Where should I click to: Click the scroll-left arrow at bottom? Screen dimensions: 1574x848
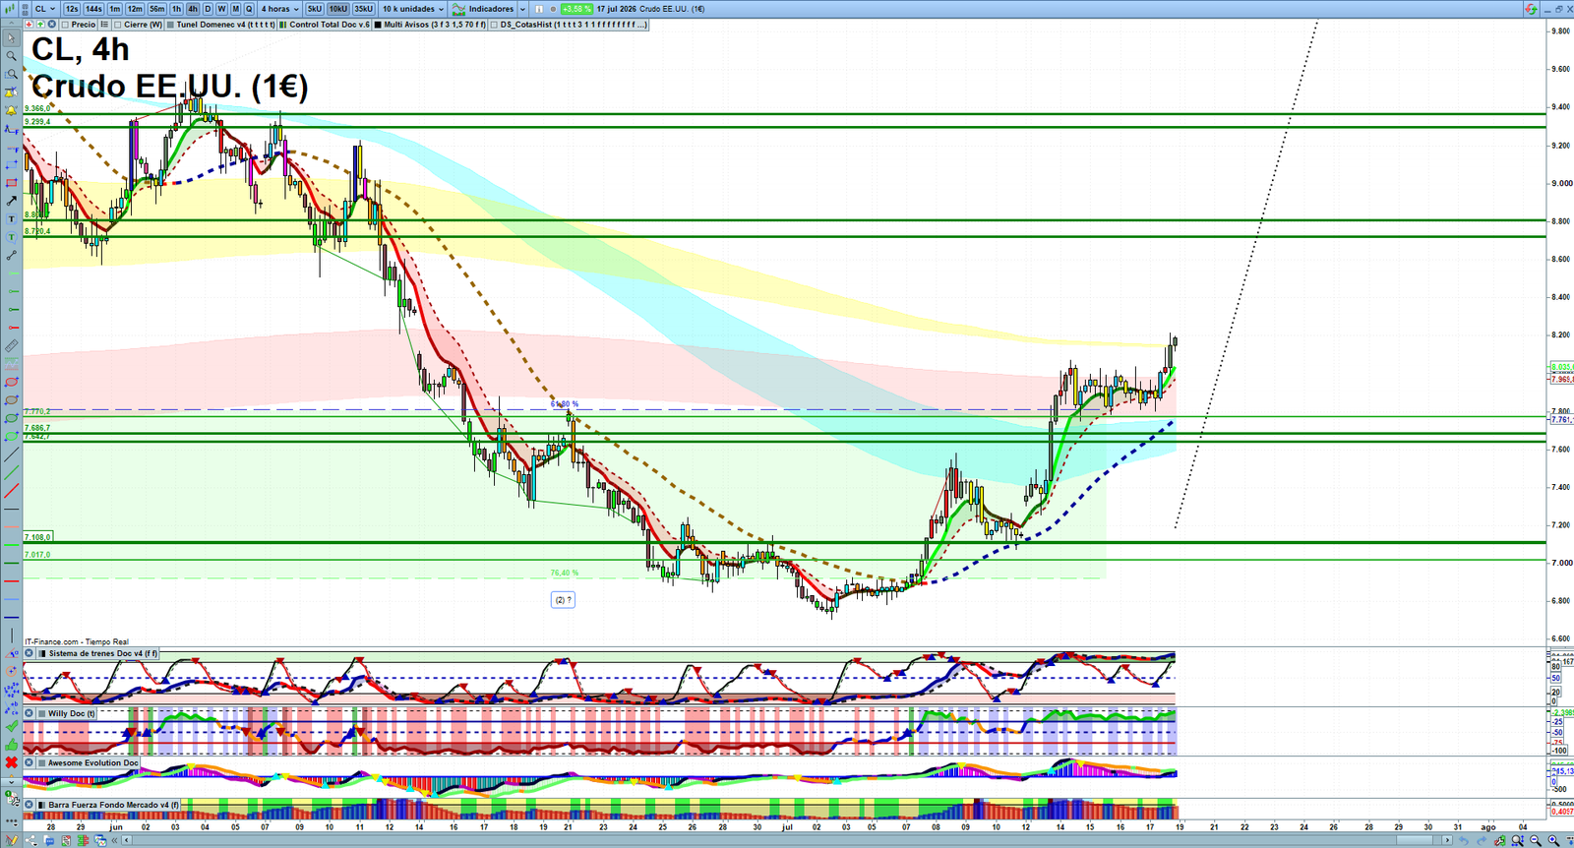pos(127,840)
